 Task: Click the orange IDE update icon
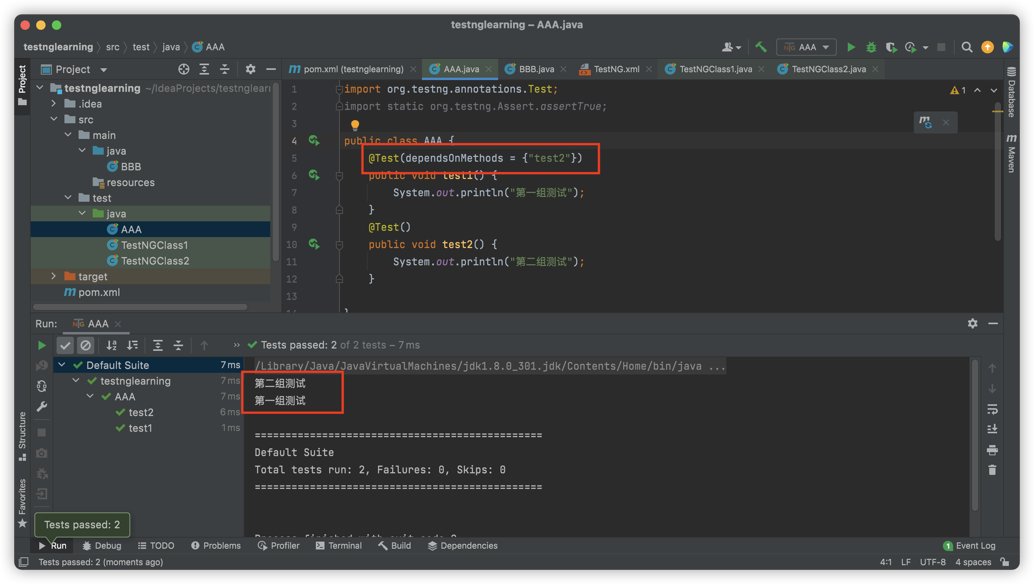(x=987, y=47)
